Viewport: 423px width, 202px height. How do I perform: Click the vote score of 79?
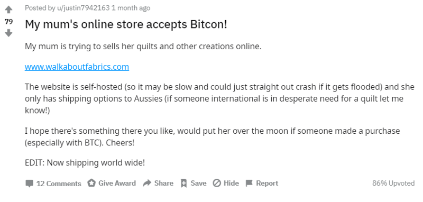8,22
